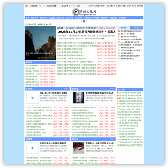This screenshot has width=168, height=168.
Task: Go to slide 3 of the image carousel
Action: 45,58
